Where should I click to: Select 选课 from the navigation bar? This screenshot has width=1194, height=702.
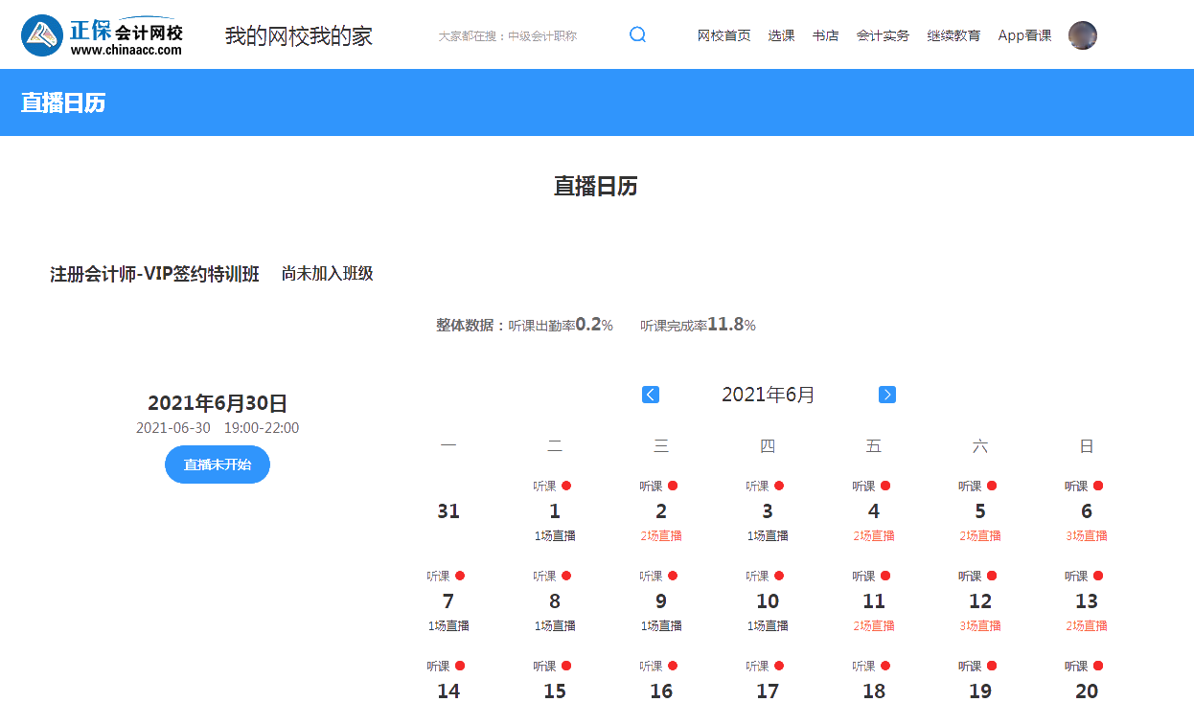pyautogui.click(x=781, y=34)
